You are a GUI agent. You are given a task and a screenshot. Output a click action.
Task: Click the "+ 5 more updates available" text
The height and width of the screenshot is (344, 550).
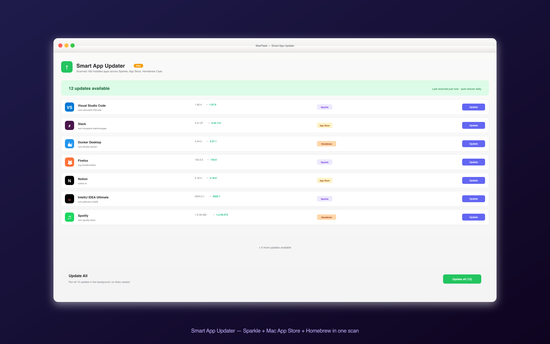tap(275, 248)
